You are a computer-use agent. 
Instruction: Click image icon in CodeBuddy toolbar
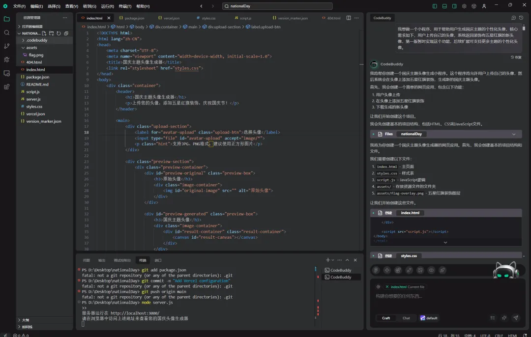pos(420,270)
